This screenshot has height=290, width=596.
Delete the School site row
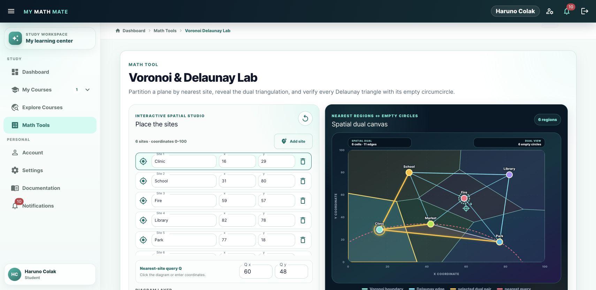pyautogui.click(x=303, y=181)
